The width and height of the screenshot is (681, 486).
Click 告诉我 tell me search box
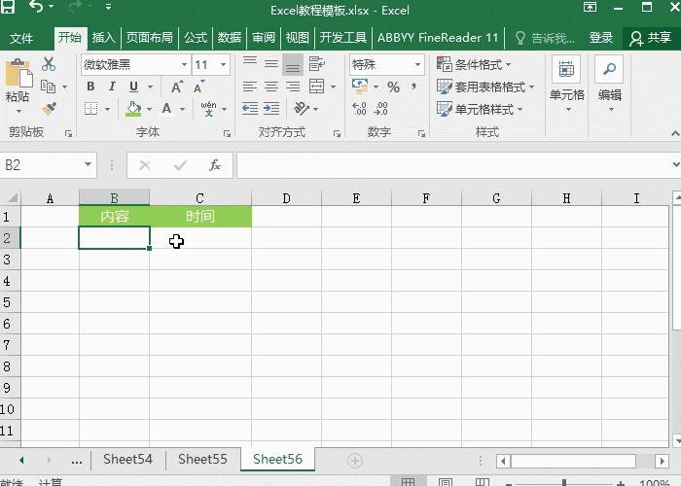pyautogui.click(x=545, y=38)
